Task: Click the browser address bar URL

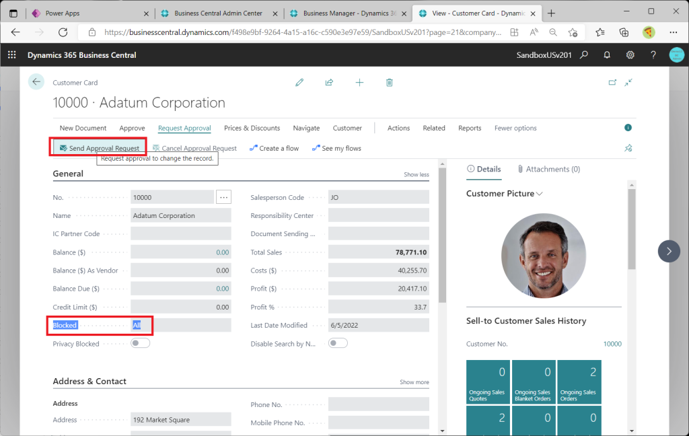Action: tap(302, 32)
